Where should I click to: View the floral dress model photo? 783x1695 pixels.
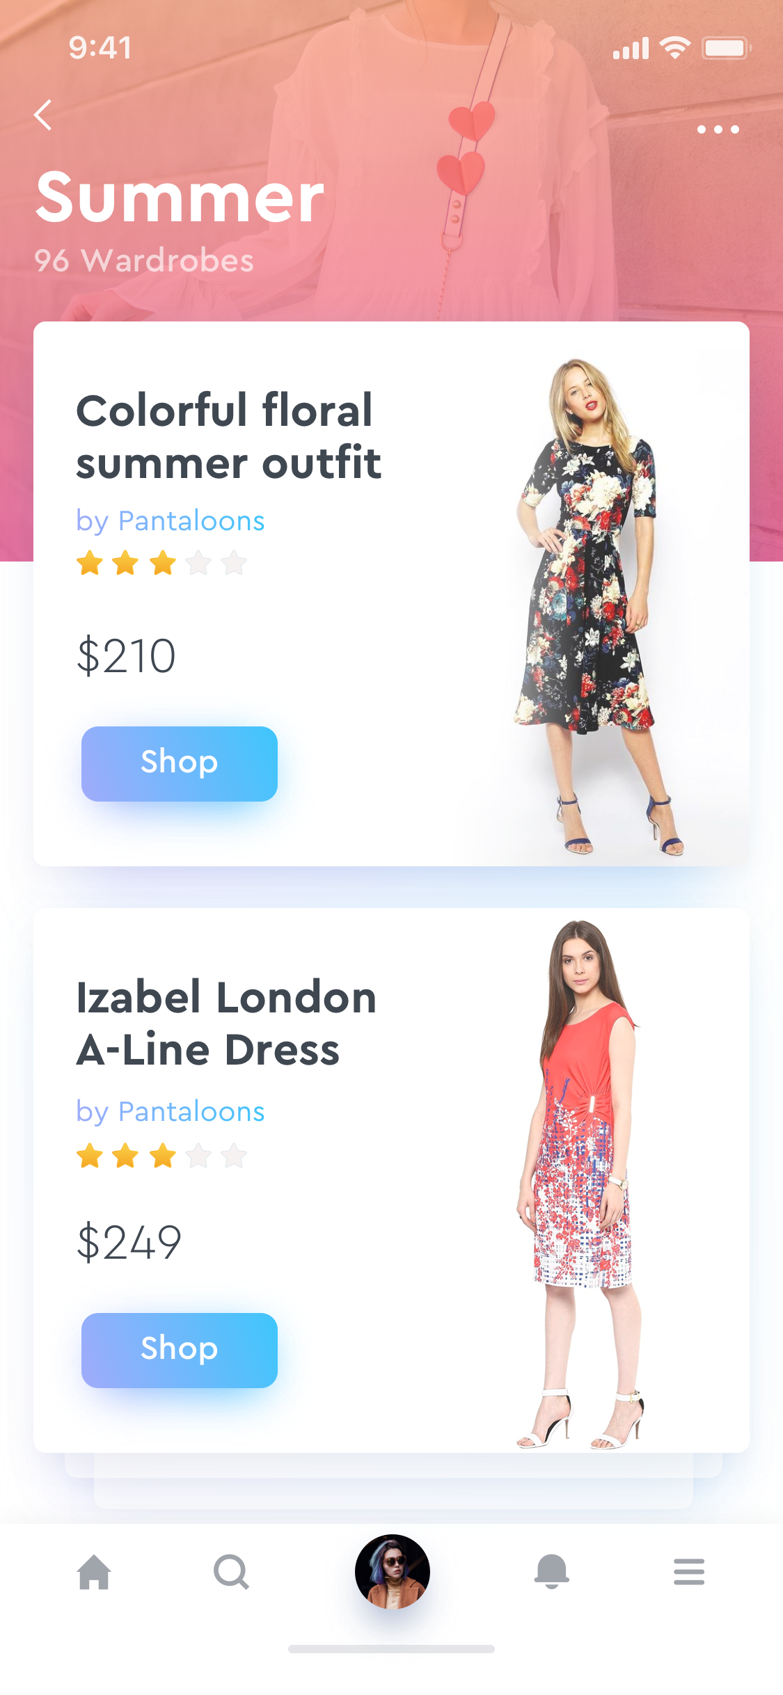595,605
